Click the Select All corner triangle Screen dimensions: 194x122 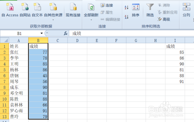(5, 40)
